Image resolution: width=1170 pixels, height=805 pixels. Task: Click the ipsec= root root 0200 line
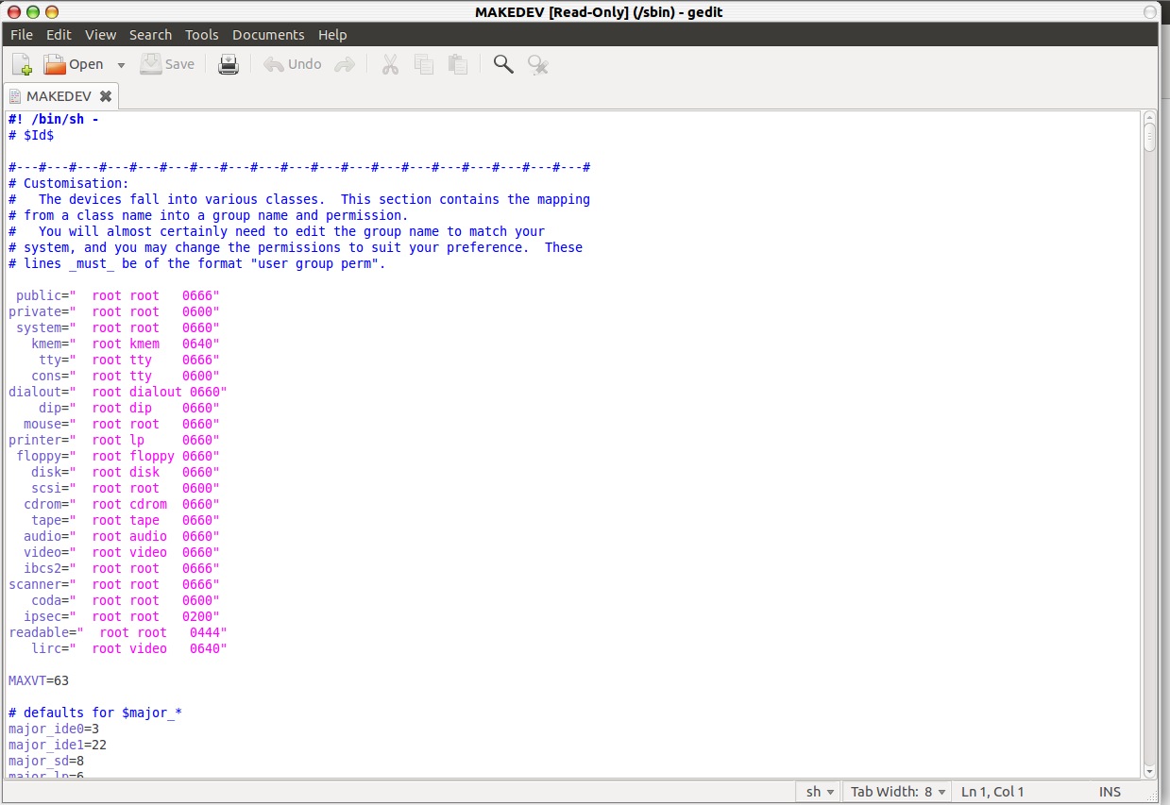coord(122,616)
